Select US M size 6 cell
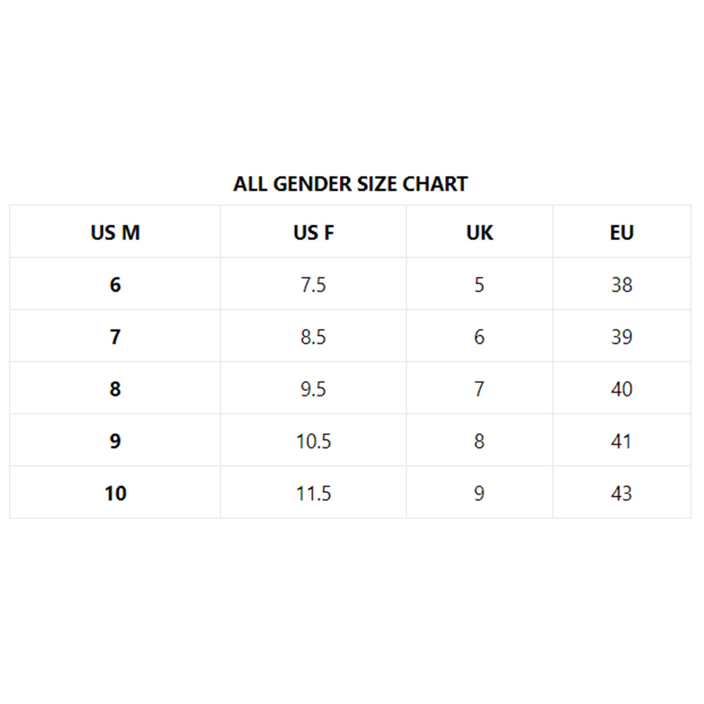704x704 pixels. 115,284
